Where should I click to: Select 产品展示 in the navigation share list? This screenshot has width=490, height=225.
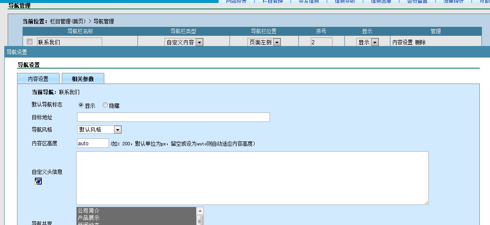pos(136,218)
